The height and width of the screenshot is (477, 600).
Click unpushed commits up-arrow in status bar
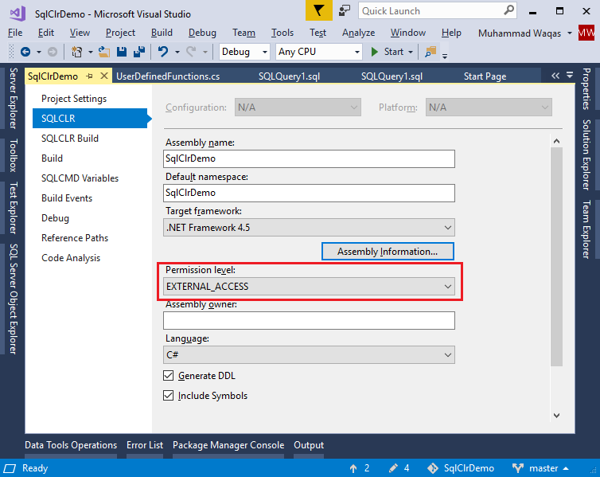353,468
